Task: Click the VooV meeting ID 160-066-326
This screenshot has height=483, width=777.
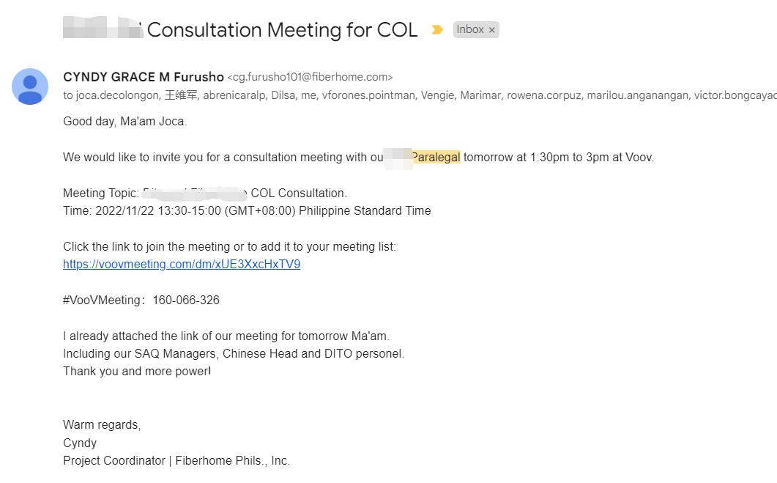Action: [x=186, y=301]
